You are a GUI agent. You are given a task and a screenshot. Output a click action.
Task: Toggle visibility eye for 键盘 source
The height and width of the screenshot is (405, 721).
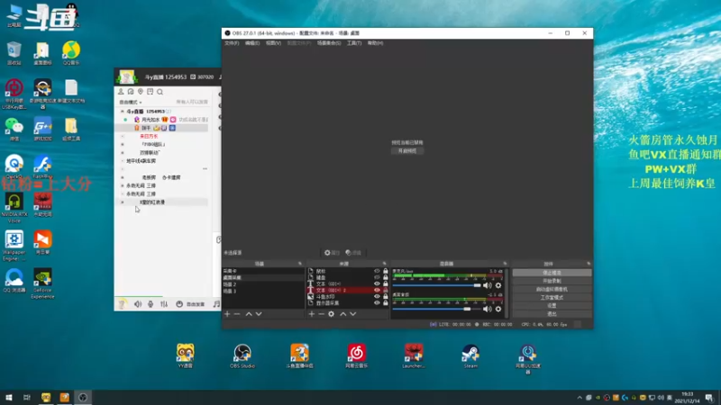(x=377, y=277)
